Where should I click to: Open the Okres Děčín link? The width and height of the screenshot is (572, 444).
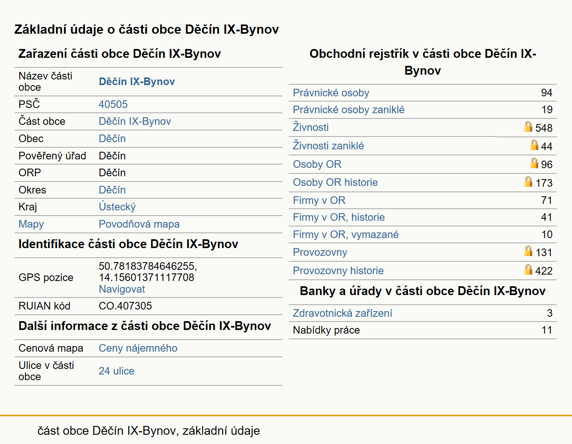(x=112, y=190)
